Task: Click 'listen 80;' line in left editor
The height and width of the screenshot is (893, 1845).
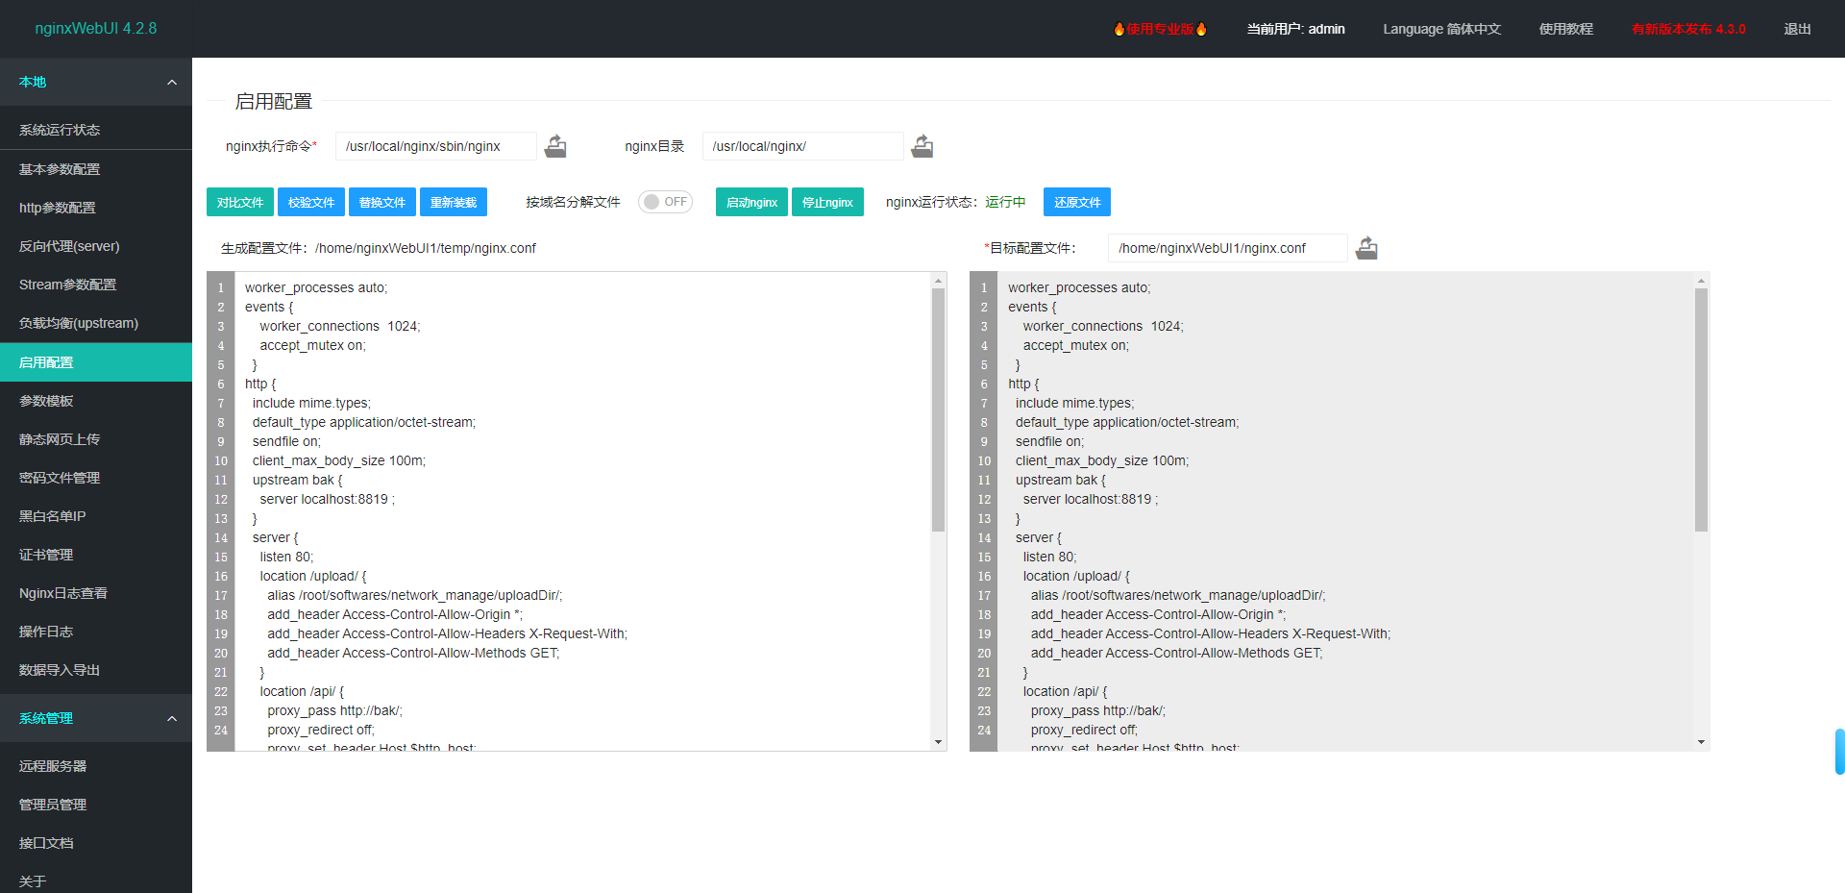Action: (x=286, y=557)
